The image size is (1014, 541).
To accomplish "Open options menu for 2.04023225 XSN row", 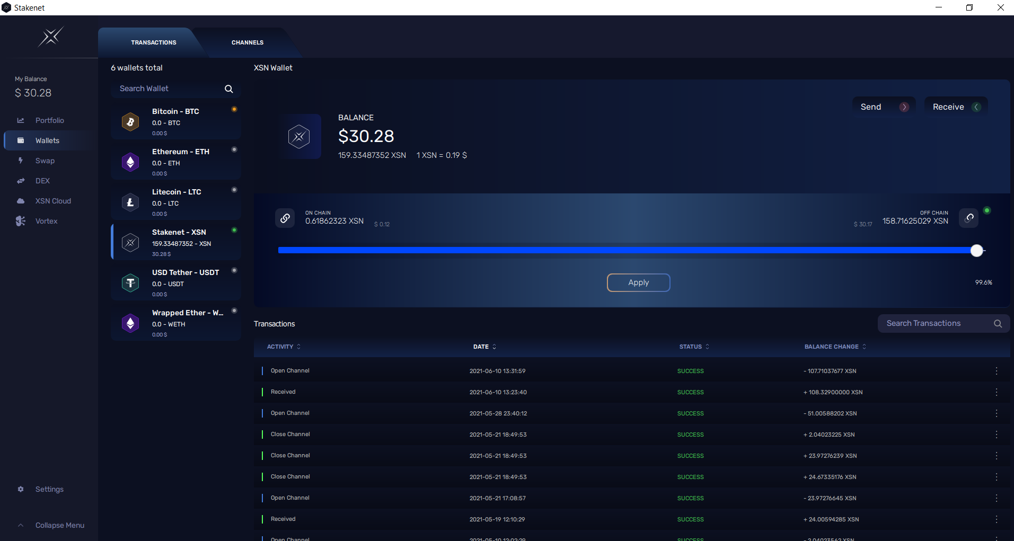I will coord(997,434).
